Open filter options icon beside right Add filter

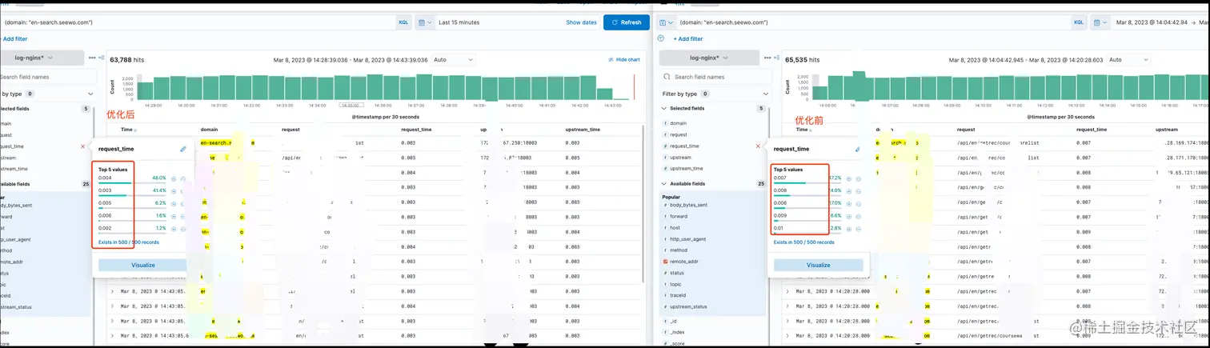(661, 38)
